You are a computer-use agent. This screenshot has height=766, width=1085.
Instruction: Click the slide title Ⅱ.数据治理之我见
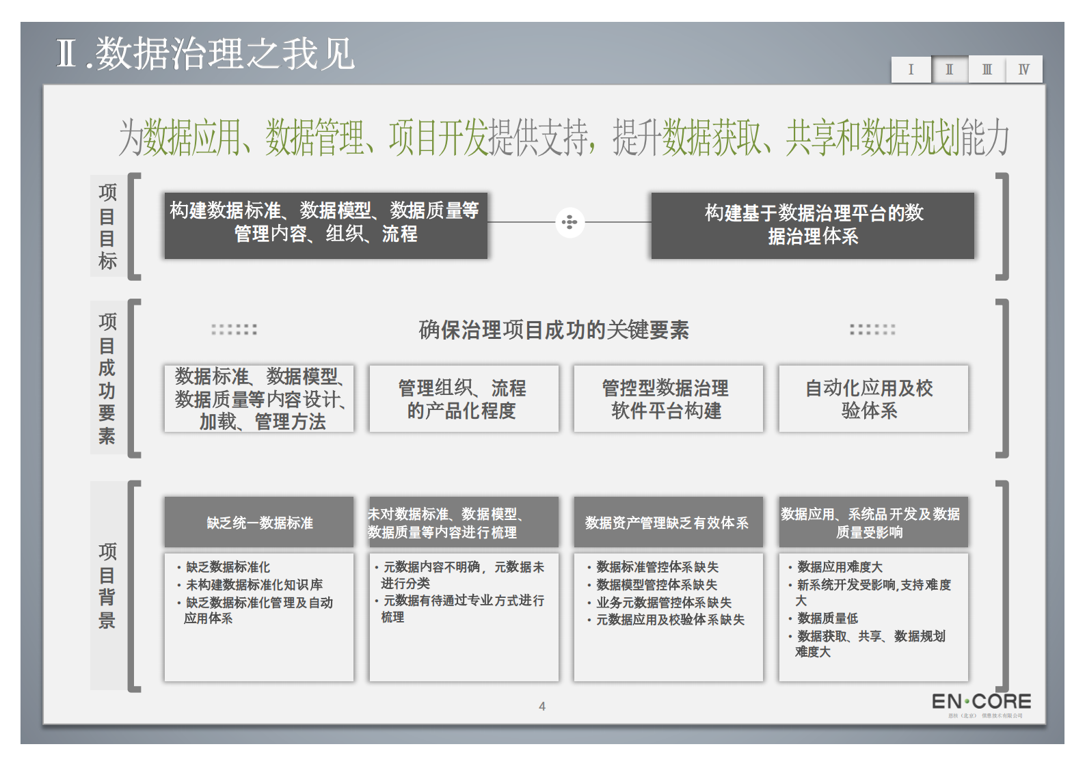coord(205,53)
